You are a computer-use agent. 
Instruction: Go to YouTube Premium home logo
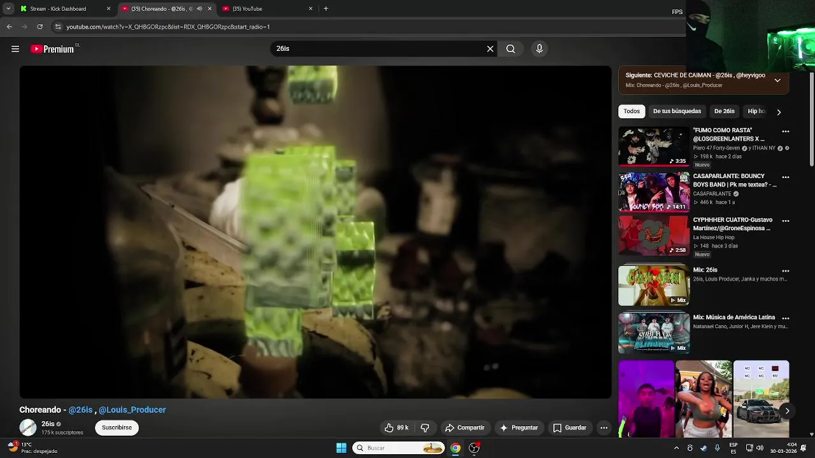(52, 49)
